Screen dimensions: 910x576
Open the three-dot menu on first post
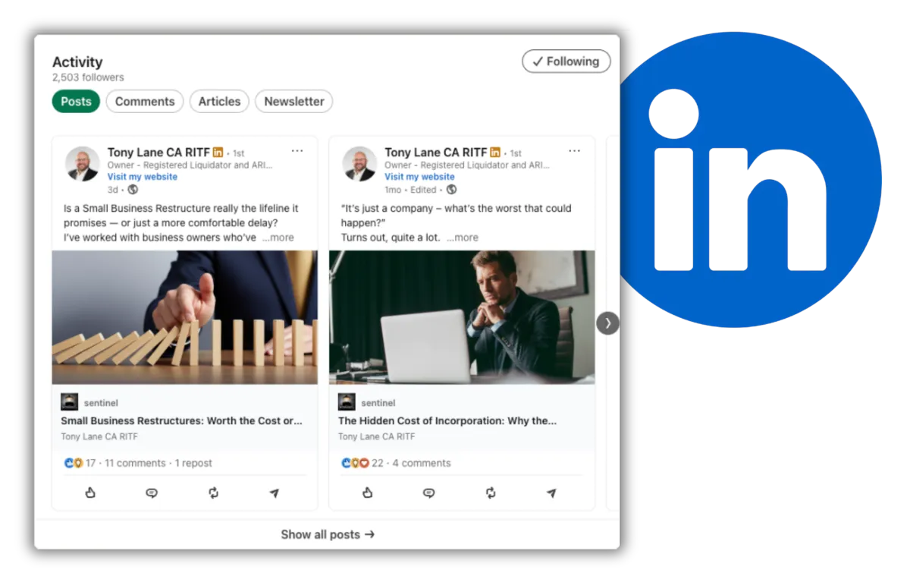point(297,151)
